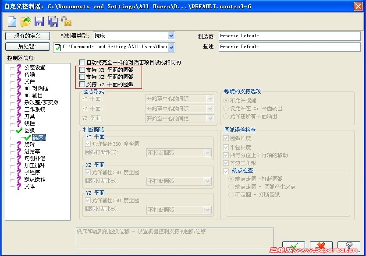The height and width of the screenshot is (256, 366).
Task: Select NC 对话框 in the tree
Action: tap(36, 88)
